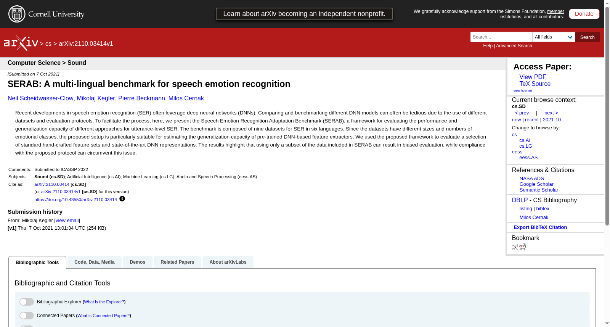Click cs breadcrumb link
The height and width of the screenshot is (327, 610).
pyautogui.click(x=48, y=44)
